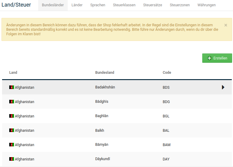Select the Bundesländer tab

pos(53,5)
